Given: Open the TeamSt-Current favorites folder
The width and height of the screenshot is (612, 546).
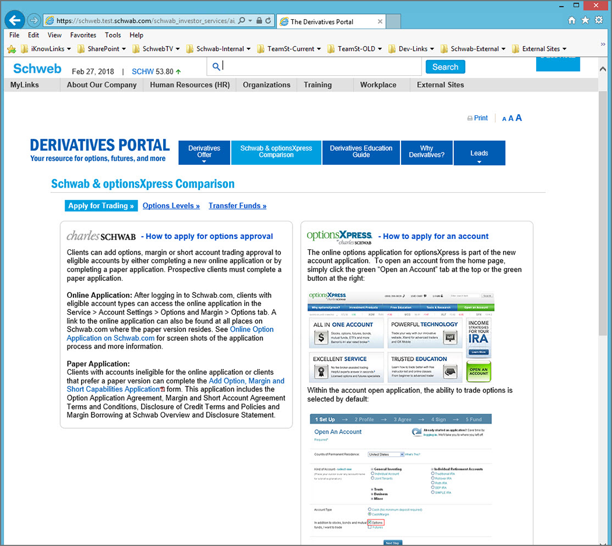Looking at the screenshot, I should (289, 49).
